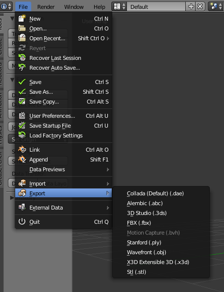Select Save Startup File
The image size is (224, 292).
[63, 126]
